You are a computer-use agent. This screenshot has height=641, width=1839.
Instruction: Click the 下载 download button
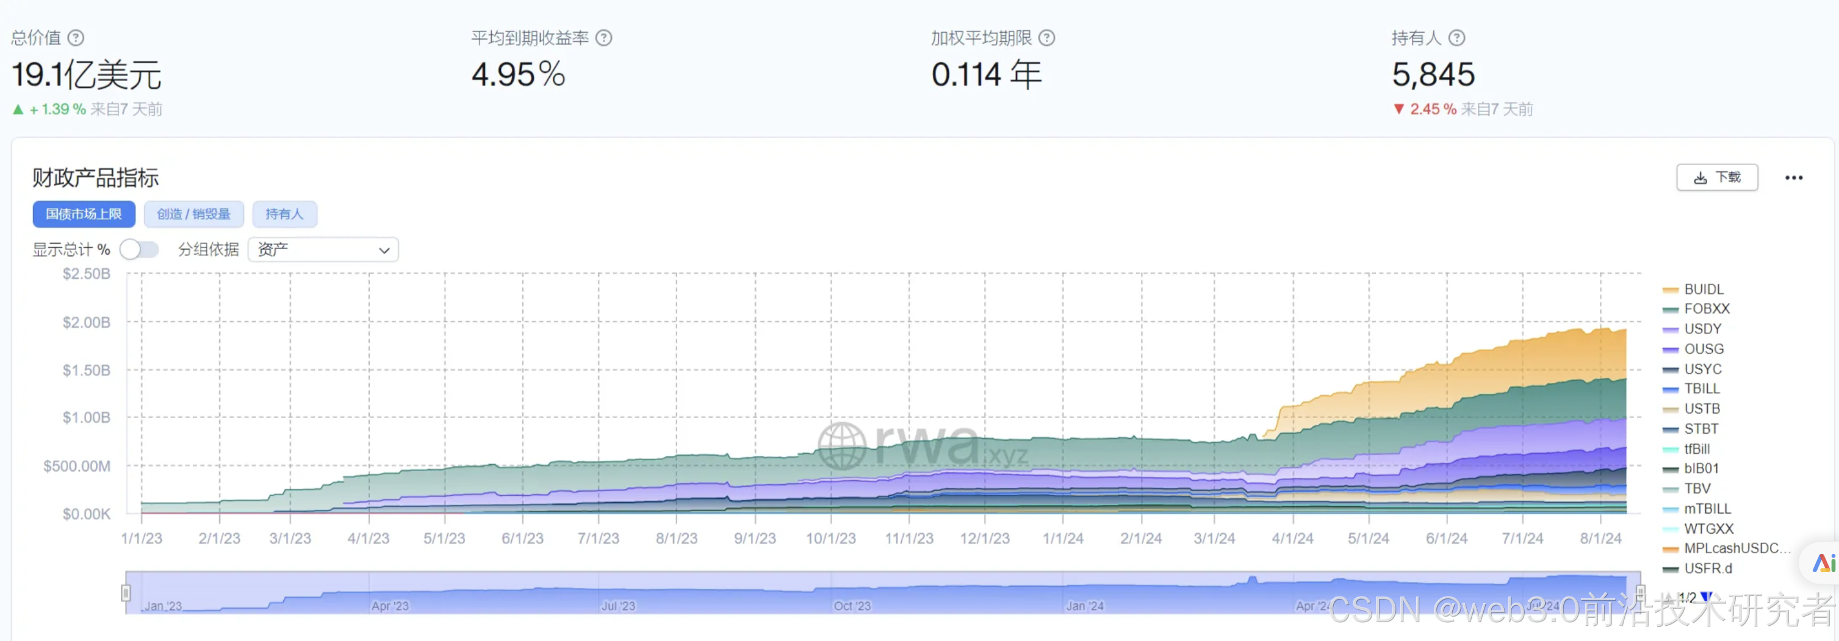(x=1717, y=177)
